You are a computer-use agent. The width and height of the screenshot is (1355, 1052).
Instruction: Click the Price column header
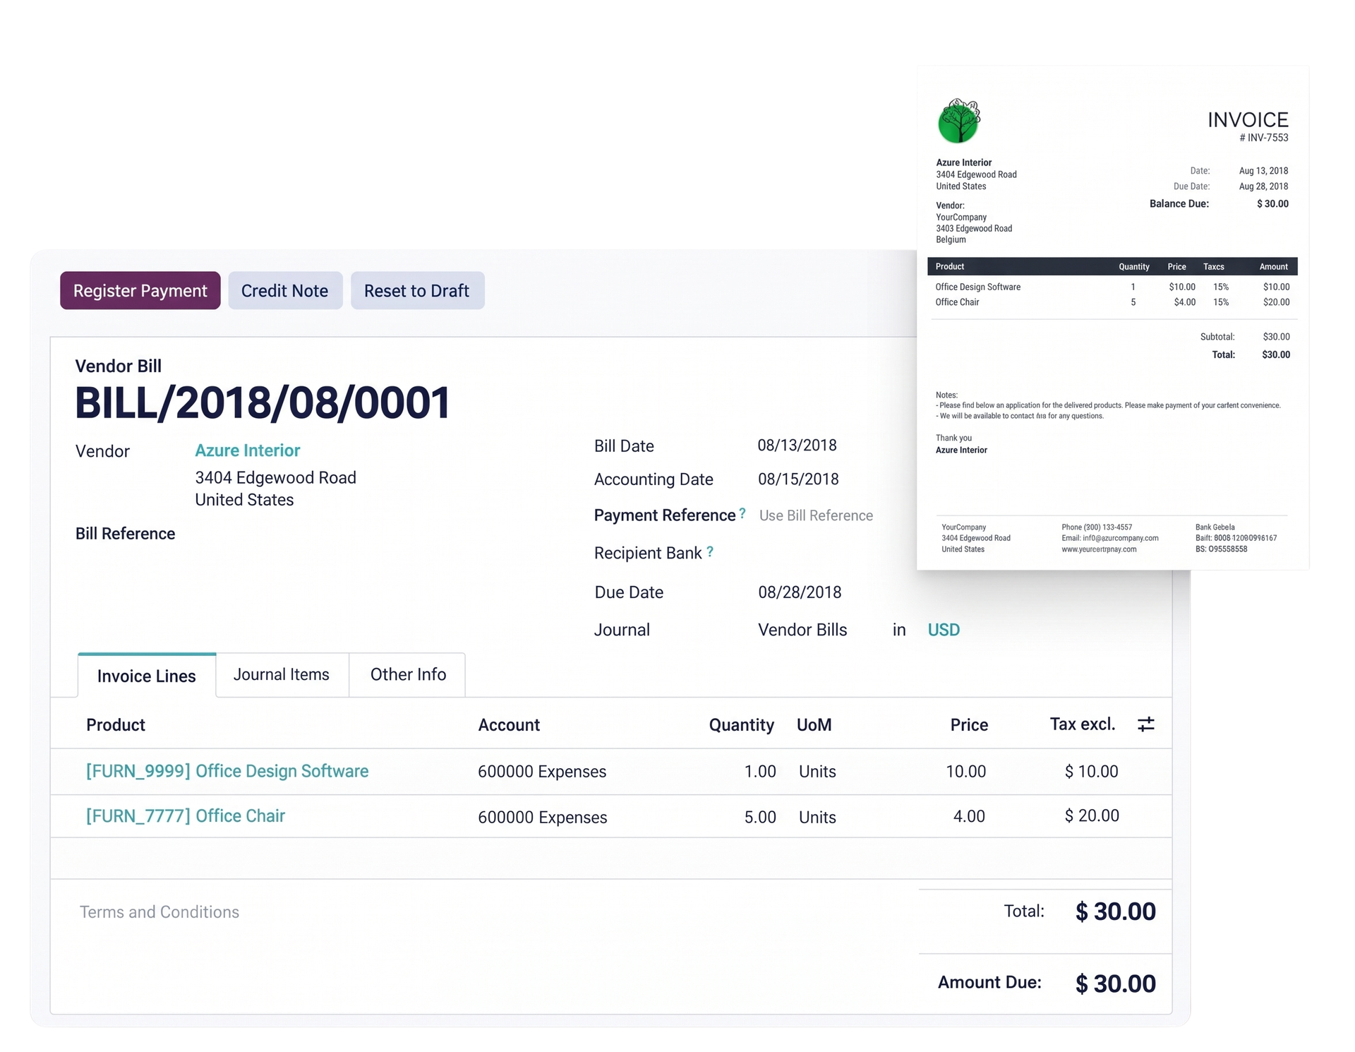click(969, 724)
